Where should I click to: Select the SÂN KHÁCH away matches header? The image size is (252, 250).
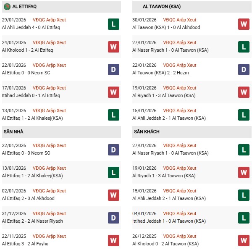[146, 132]
